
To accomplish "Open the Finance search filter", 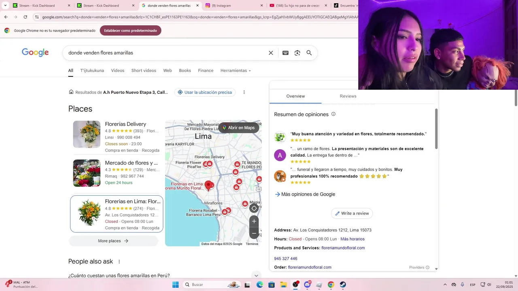I will pos(206,71).
